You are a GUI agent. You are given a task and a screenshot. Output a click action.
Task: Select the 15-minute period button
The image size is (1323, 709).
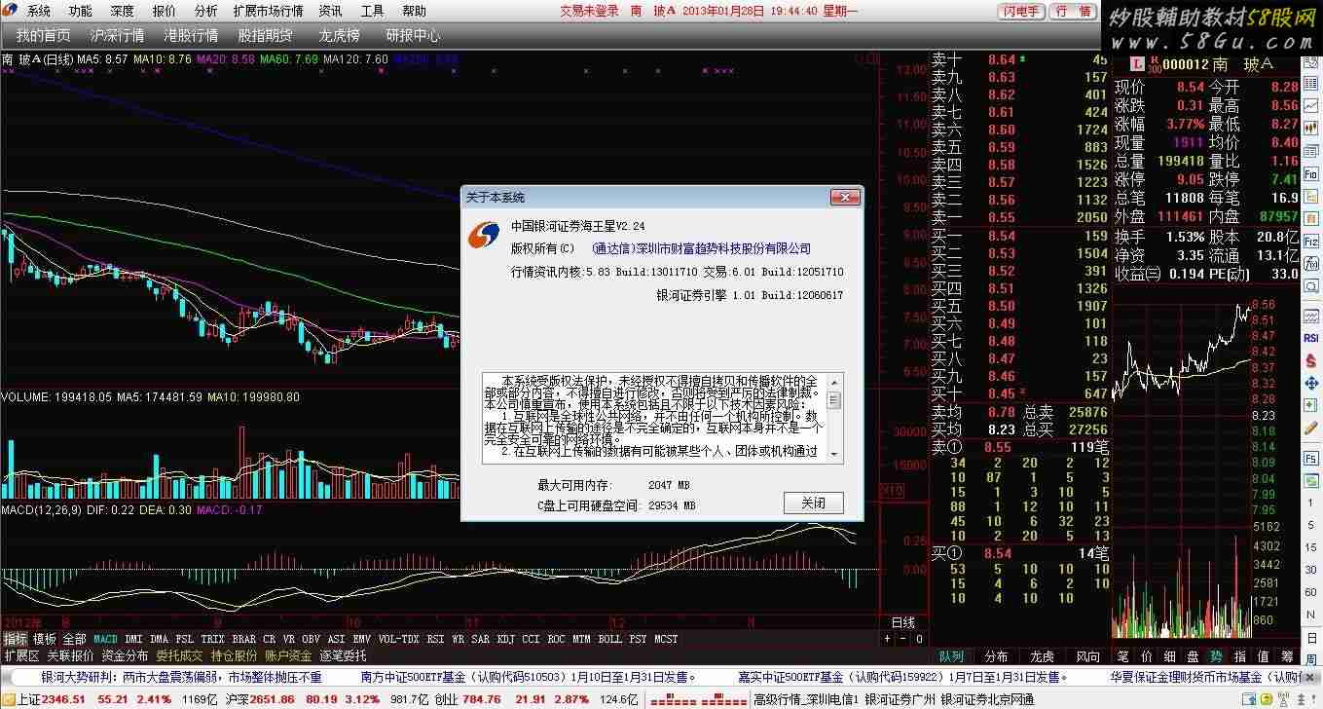pyautogui.click(x=1310, y=547)
